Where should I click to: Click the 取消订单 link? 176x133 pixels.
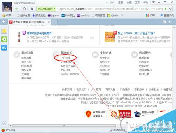pyautogui.click(x=144, y=74)
